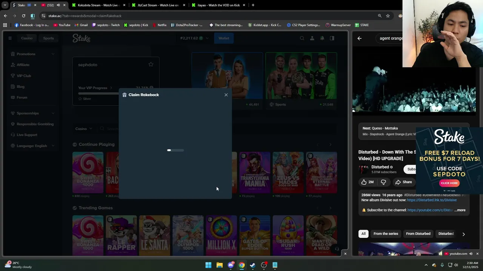
Task: Share the Disturbed video
Action: pos(403,182)
